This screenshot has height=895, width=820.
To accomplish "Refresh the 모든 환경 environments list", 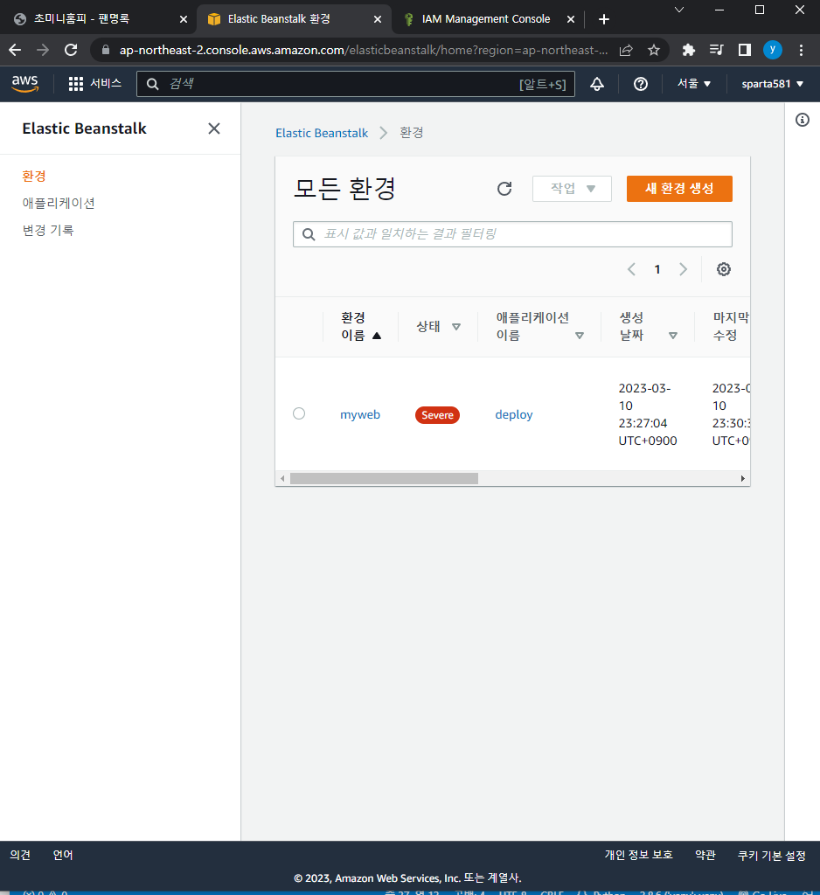I will tap(504, 189).
